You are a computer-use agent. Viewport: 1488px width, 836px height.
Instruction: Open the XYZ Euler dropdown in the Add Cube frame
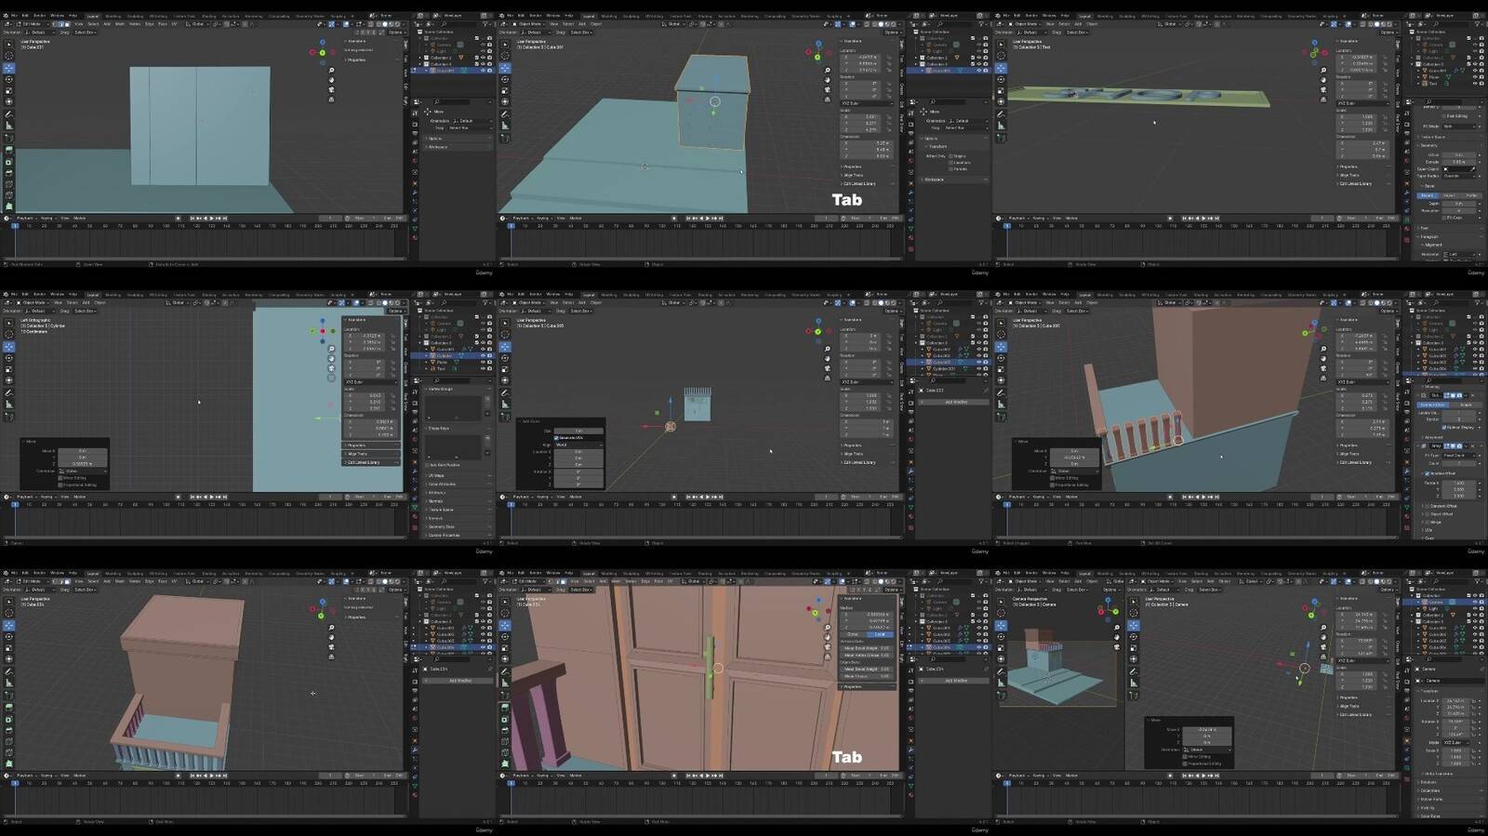coord(865,382)
